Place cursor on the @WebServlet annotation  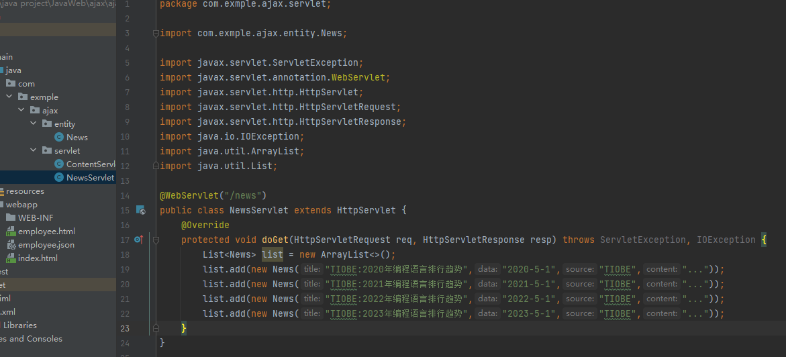189,196
